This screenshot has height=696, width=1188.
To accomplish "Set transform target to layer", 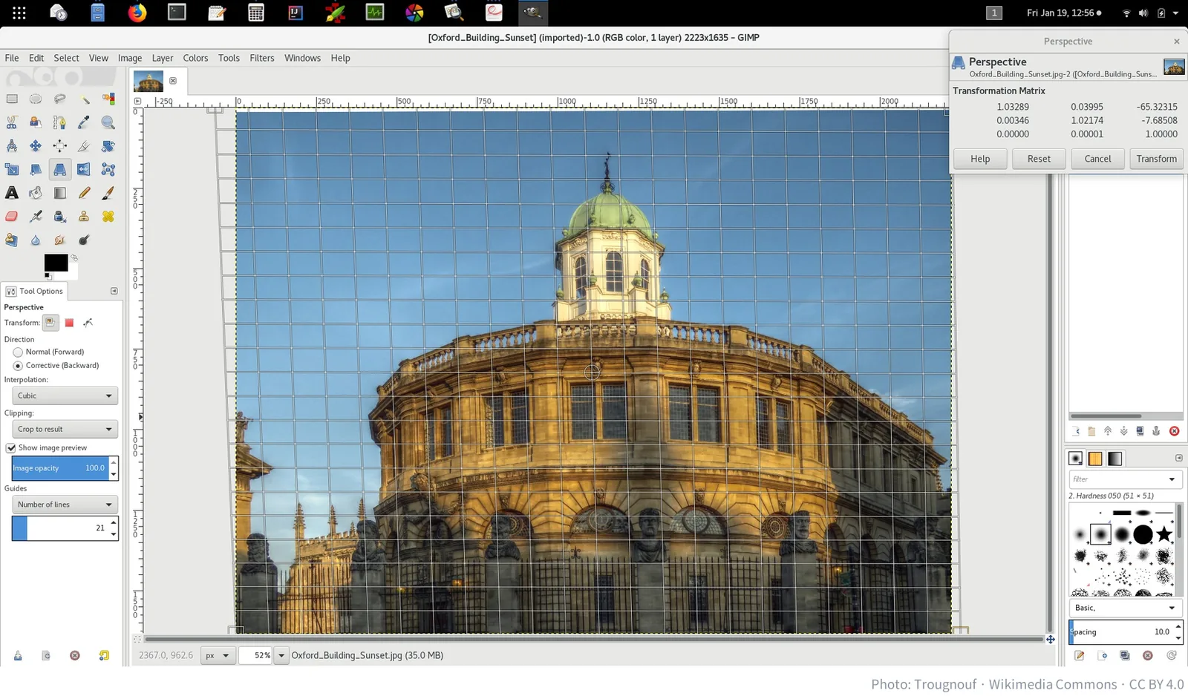I will point(50,323).
